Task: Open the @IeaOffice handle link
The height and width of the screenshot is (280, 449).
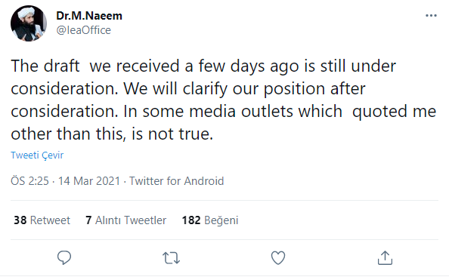Action: coord(84,30)
